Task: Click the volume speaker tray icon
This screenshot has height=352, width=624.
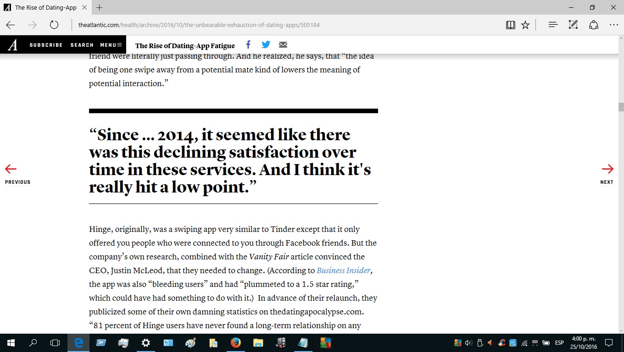Action: 468,343
